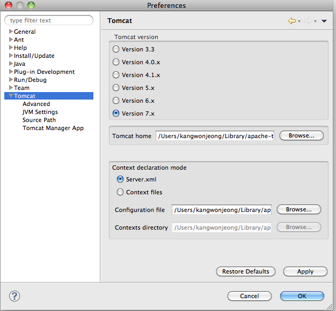Open the help question mark icon
This screenshot has width=336, height=311.
point(14,296)
